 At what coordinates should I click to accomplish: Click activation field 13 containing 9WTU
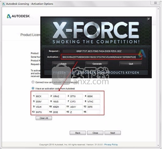tap(42, 112)
